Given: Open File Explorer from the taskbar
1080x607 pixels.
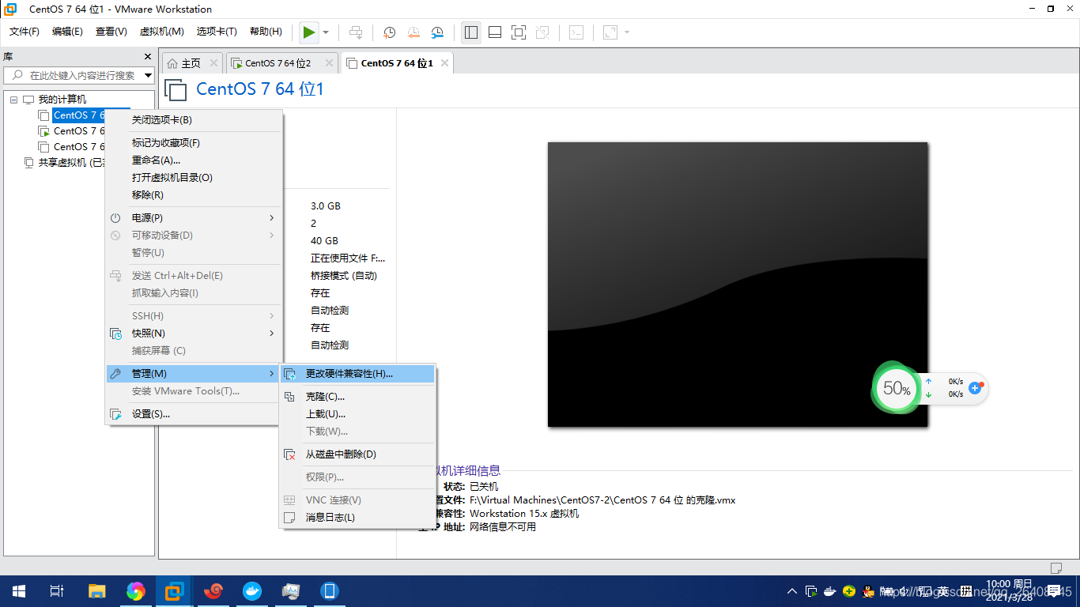Looking at the screenshot, I should [96, 591].
